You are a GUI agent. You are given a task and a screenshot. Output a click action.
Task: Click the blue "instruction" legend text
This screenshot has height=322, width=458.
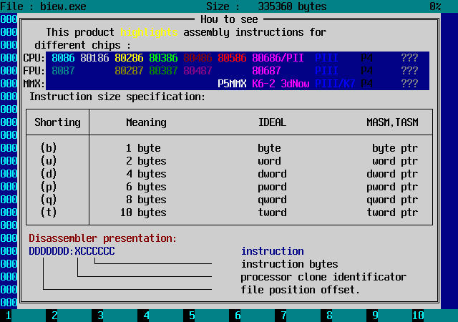coord(272,251)
